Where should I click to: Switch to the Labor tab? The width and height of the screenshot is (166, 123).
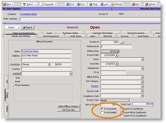pos(92,36)
